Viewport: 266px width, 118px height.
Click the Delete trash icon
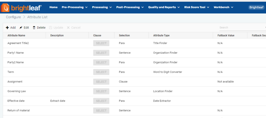coord(34,27)
